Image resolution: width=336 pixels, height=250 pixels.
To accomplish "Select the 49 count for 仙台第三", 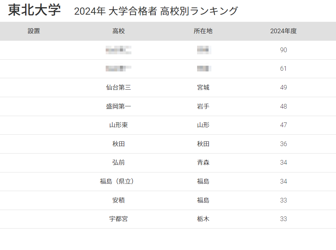I will pyautogui.click(x=284, y=87).
